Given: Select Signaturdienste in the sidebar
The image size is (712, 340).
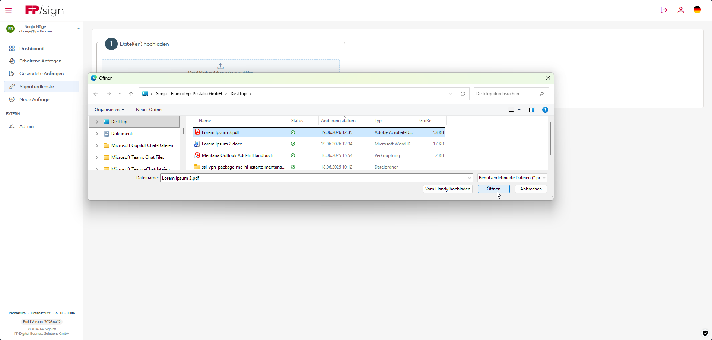Looking at the screenshot, I should pyautogui.click(x=42, y=87).
